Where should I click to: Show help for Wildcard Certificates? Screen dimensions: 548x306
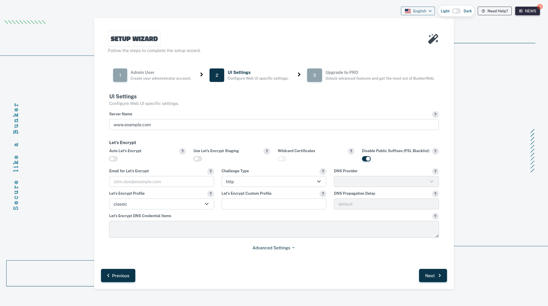[x=351, y=151]
